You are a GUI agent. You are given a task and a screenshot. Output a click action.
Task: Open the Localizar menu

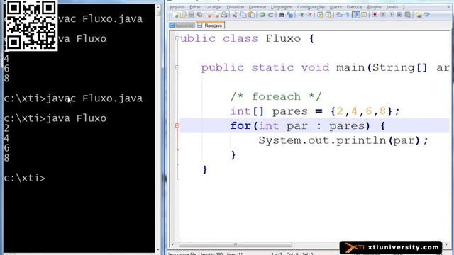214,7
